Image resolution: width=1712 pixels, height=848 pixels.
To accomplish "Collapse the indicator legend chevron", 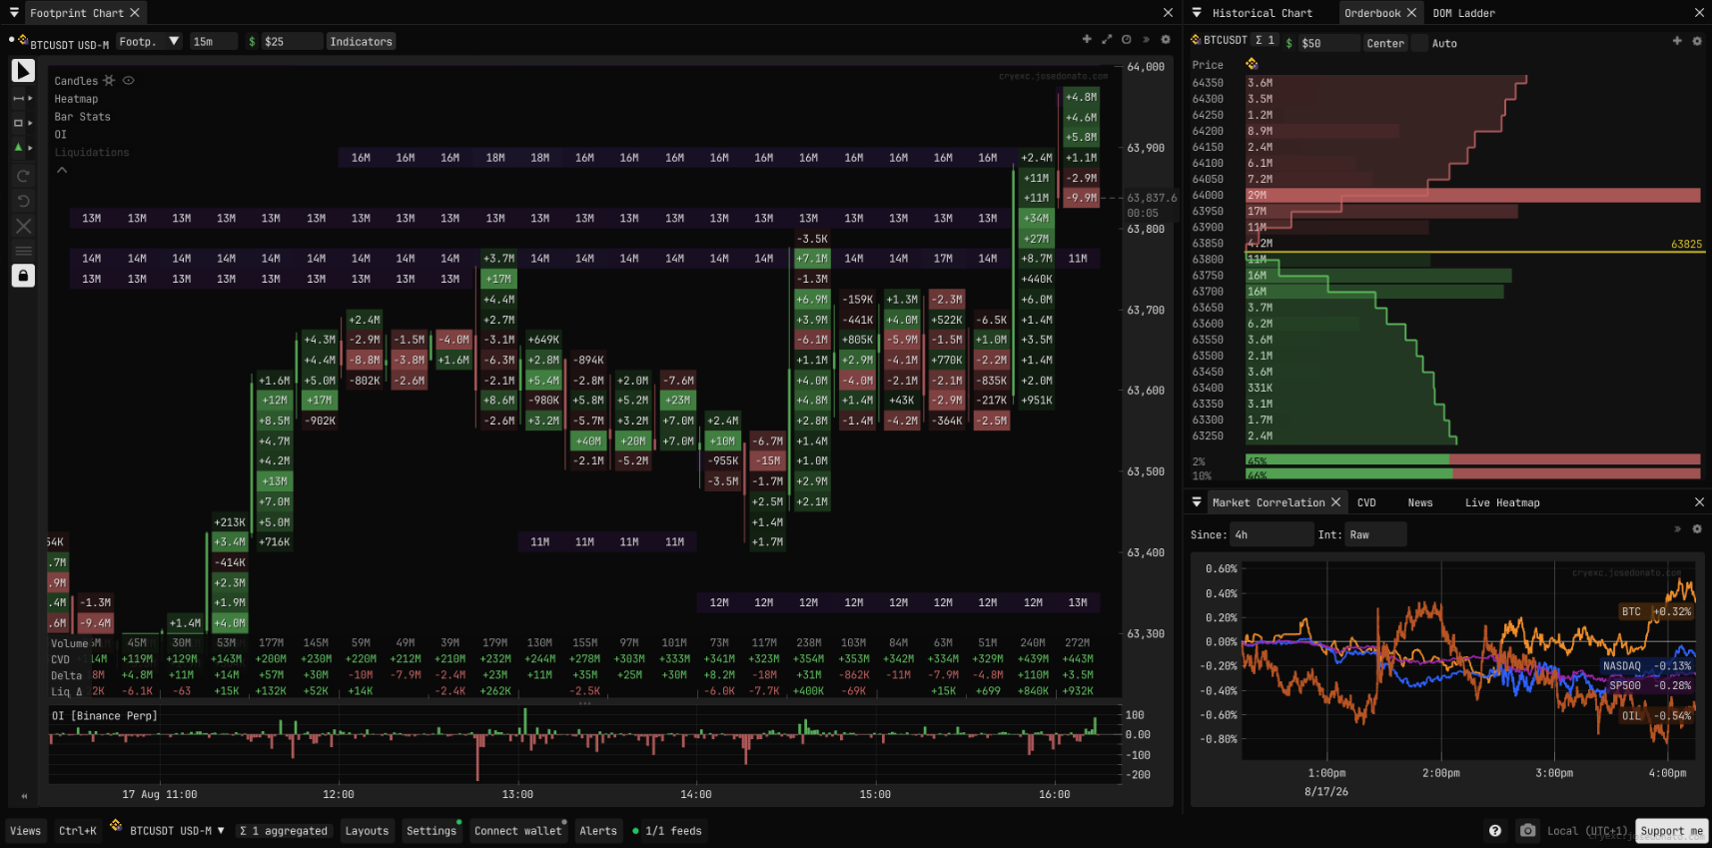I will 62,171.
